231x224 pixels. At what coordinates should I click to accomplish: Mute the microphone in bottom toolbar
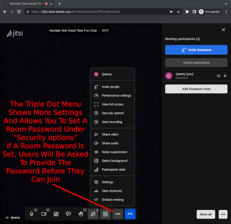click(32, 214)
